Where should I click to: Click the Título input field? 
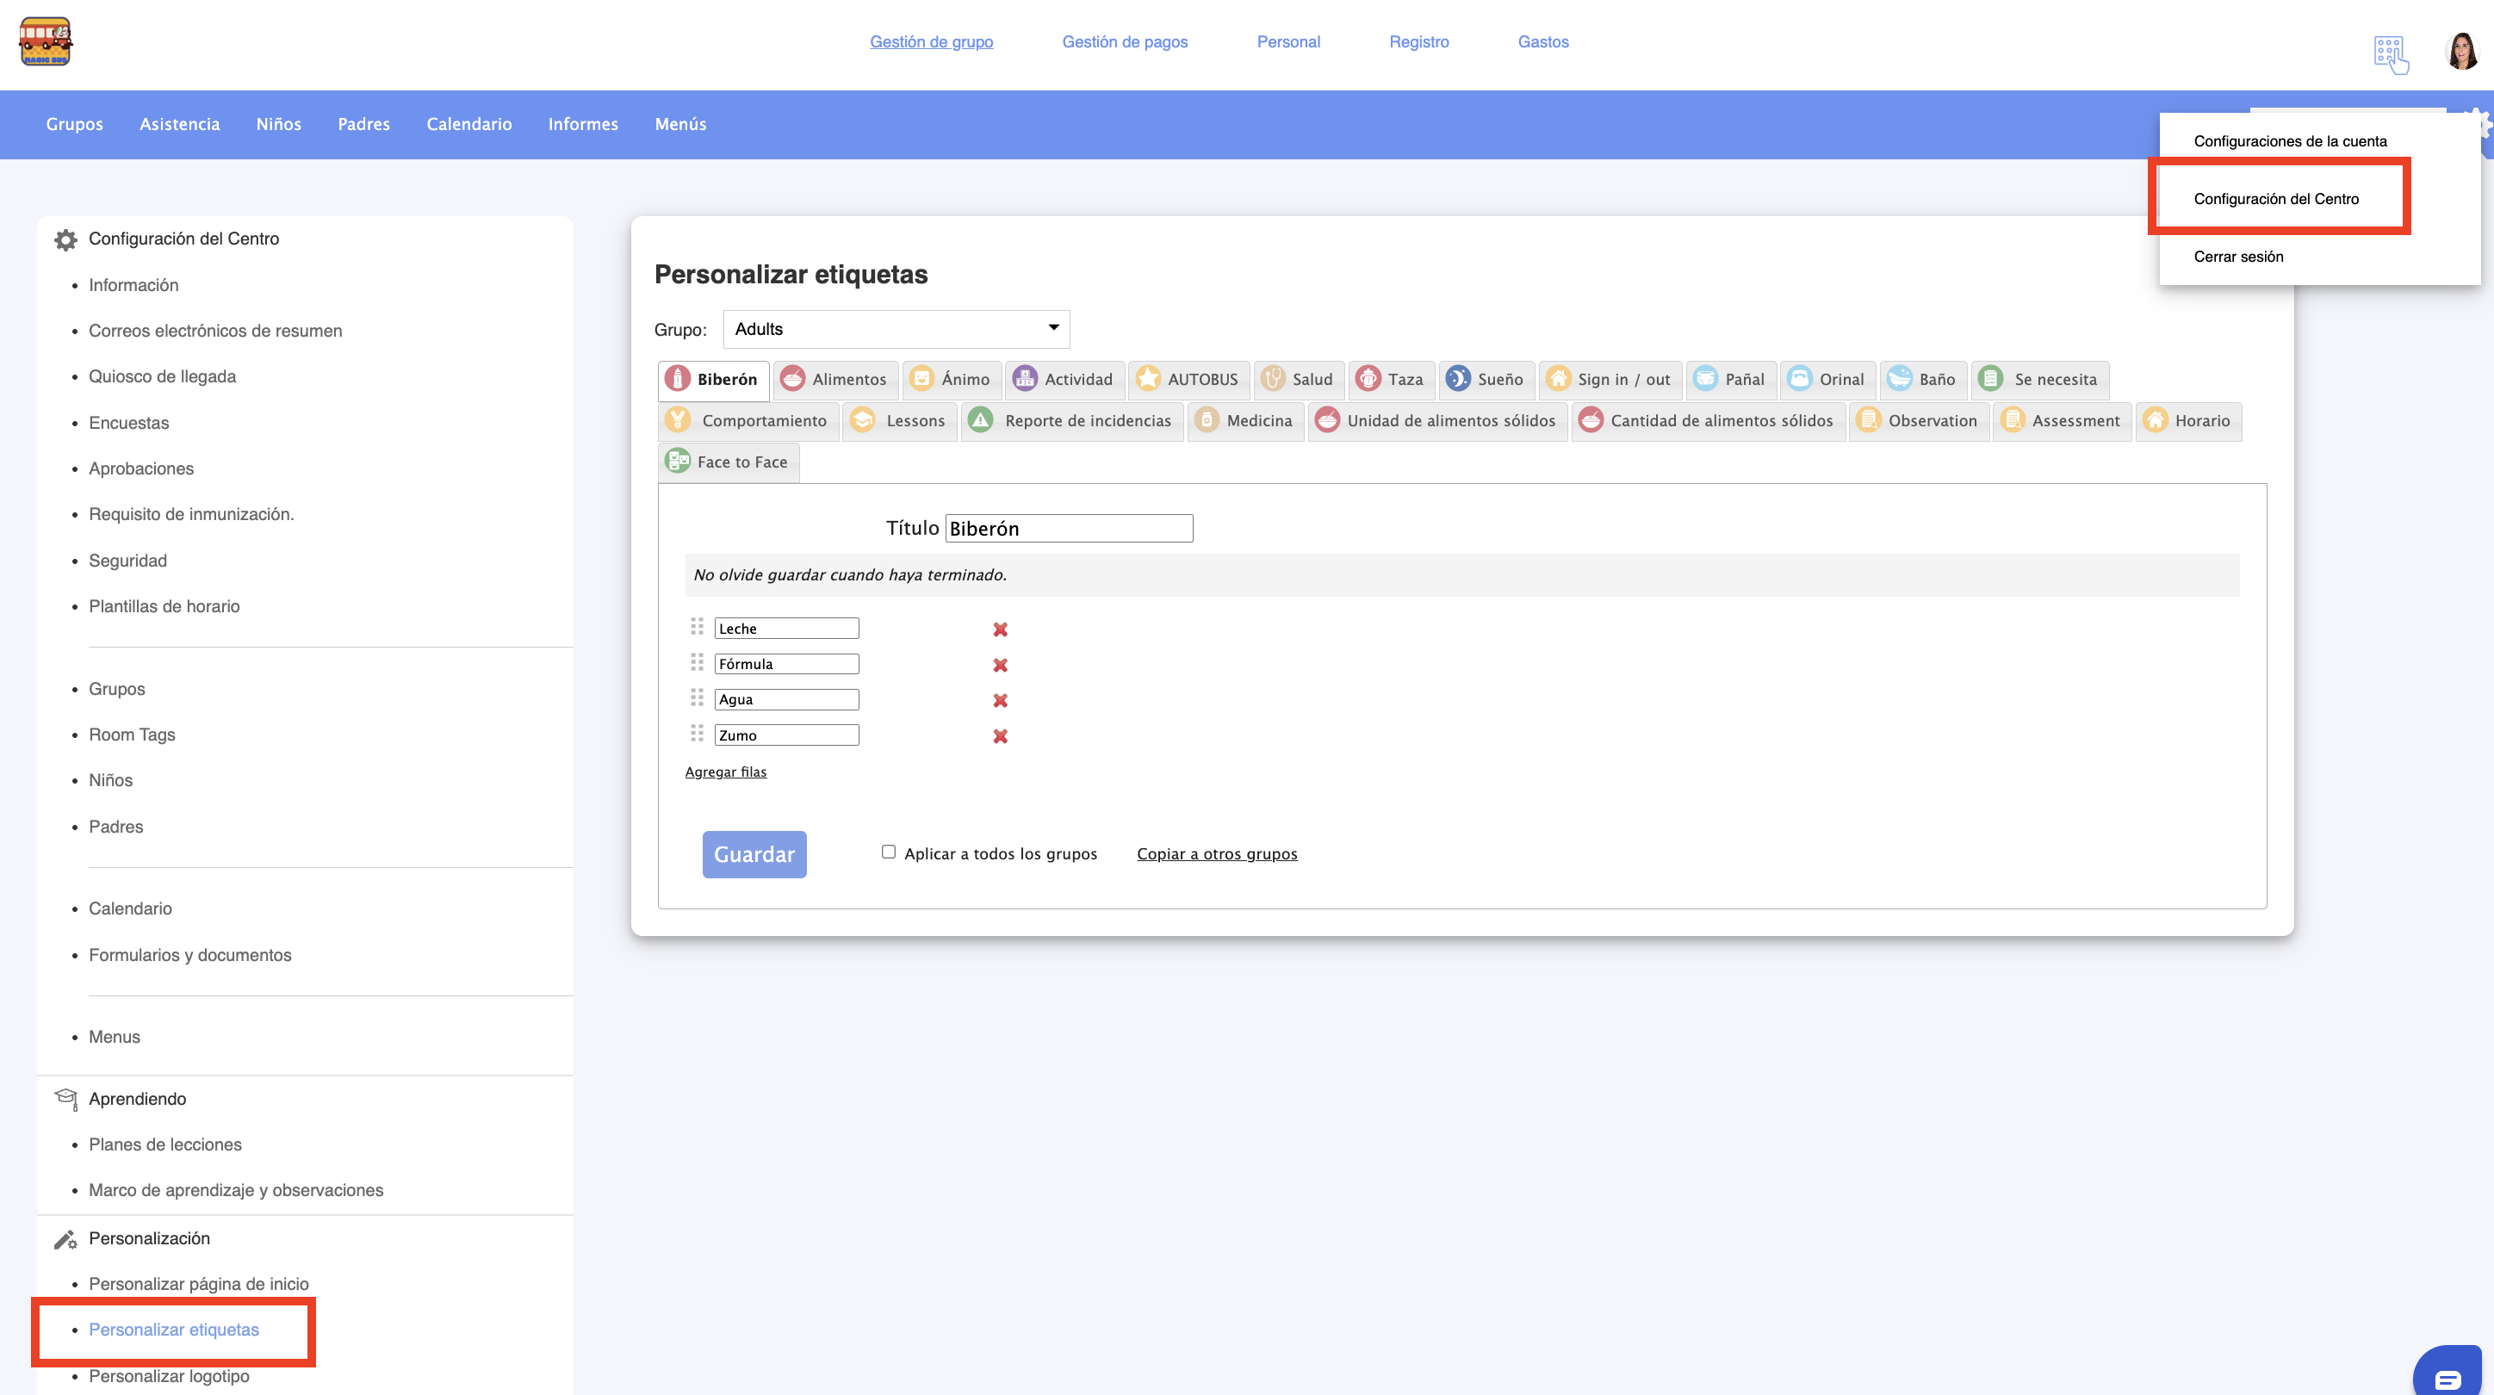pos(1068,529)
